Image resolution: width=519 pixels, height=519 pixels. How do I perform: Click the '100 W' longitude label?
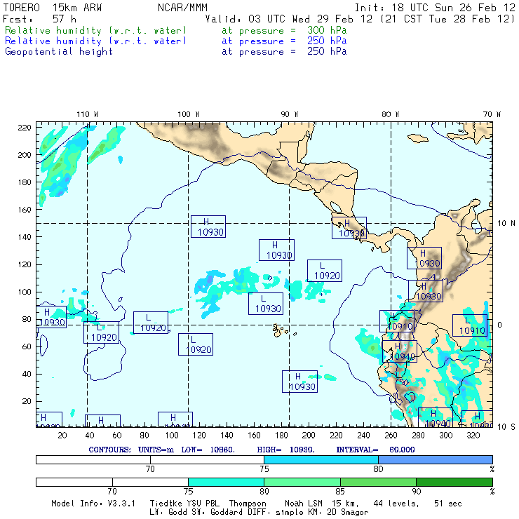coord(189,114)
